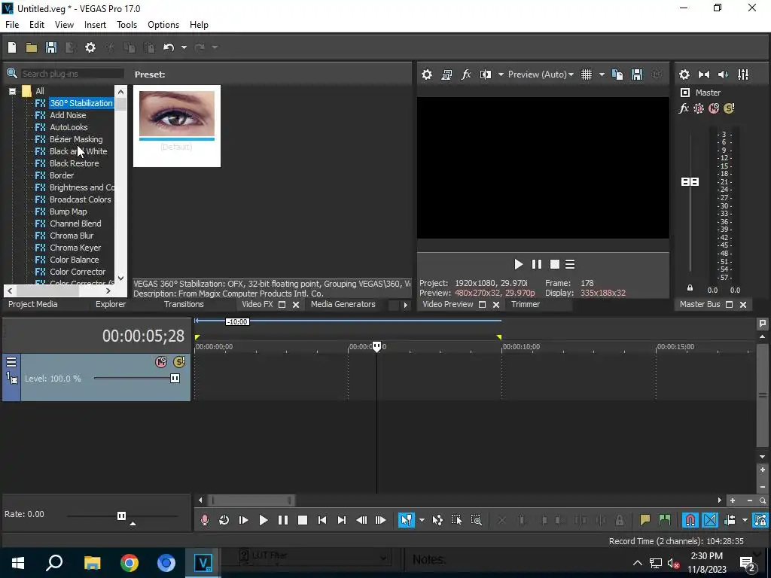Screen dimensions: 771x578
Task: Open Master automation settings gear icon
Action: tap(699, 108)
